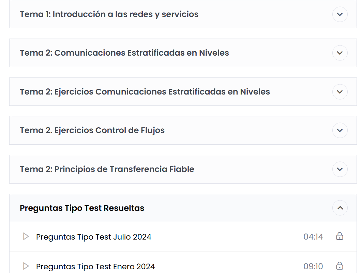Expand Tema 2 Comunicaciones Estratificadas chevron

tap(340, 53)
